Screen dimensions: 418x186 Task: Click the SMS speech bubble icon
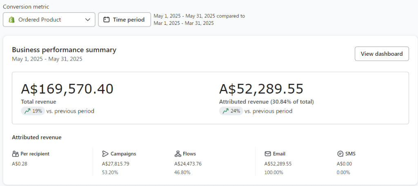(340, 154)
